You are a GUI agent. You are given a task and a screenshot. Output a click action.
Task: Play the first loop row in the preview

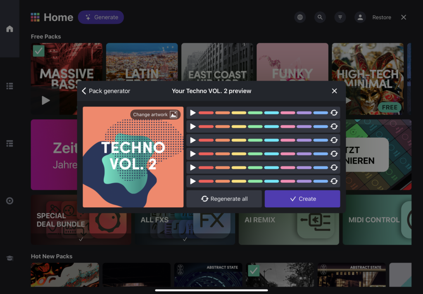tap(192, 113)
